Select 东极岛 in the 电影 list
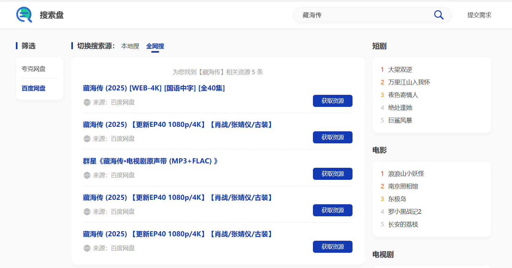This screenshot has height=268, width=512. [397, 199]
